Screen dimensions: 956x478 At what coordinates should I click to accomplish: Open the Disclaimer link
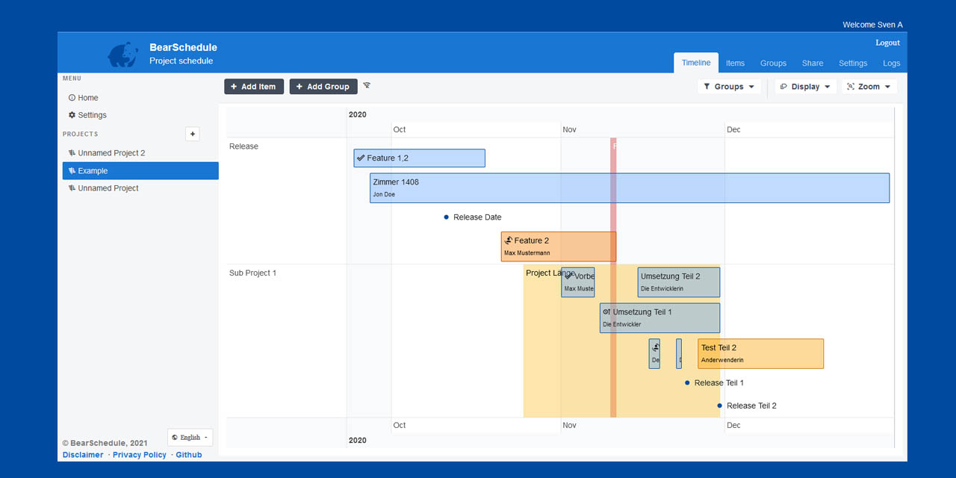coord(83,455)
